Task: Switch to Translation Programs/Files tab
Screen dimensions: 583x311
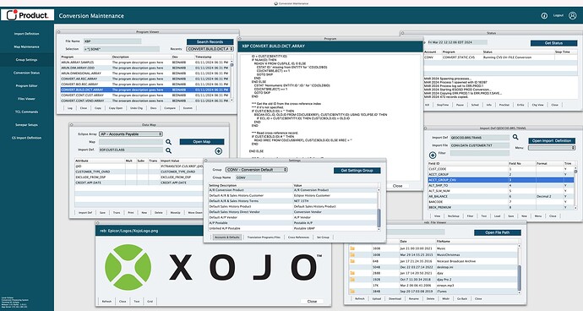Action: (264, 237)
